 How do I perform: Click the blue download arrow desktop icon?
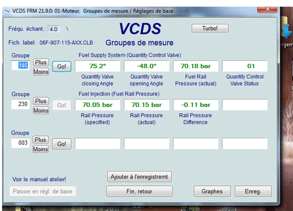[x=287, y=31]
